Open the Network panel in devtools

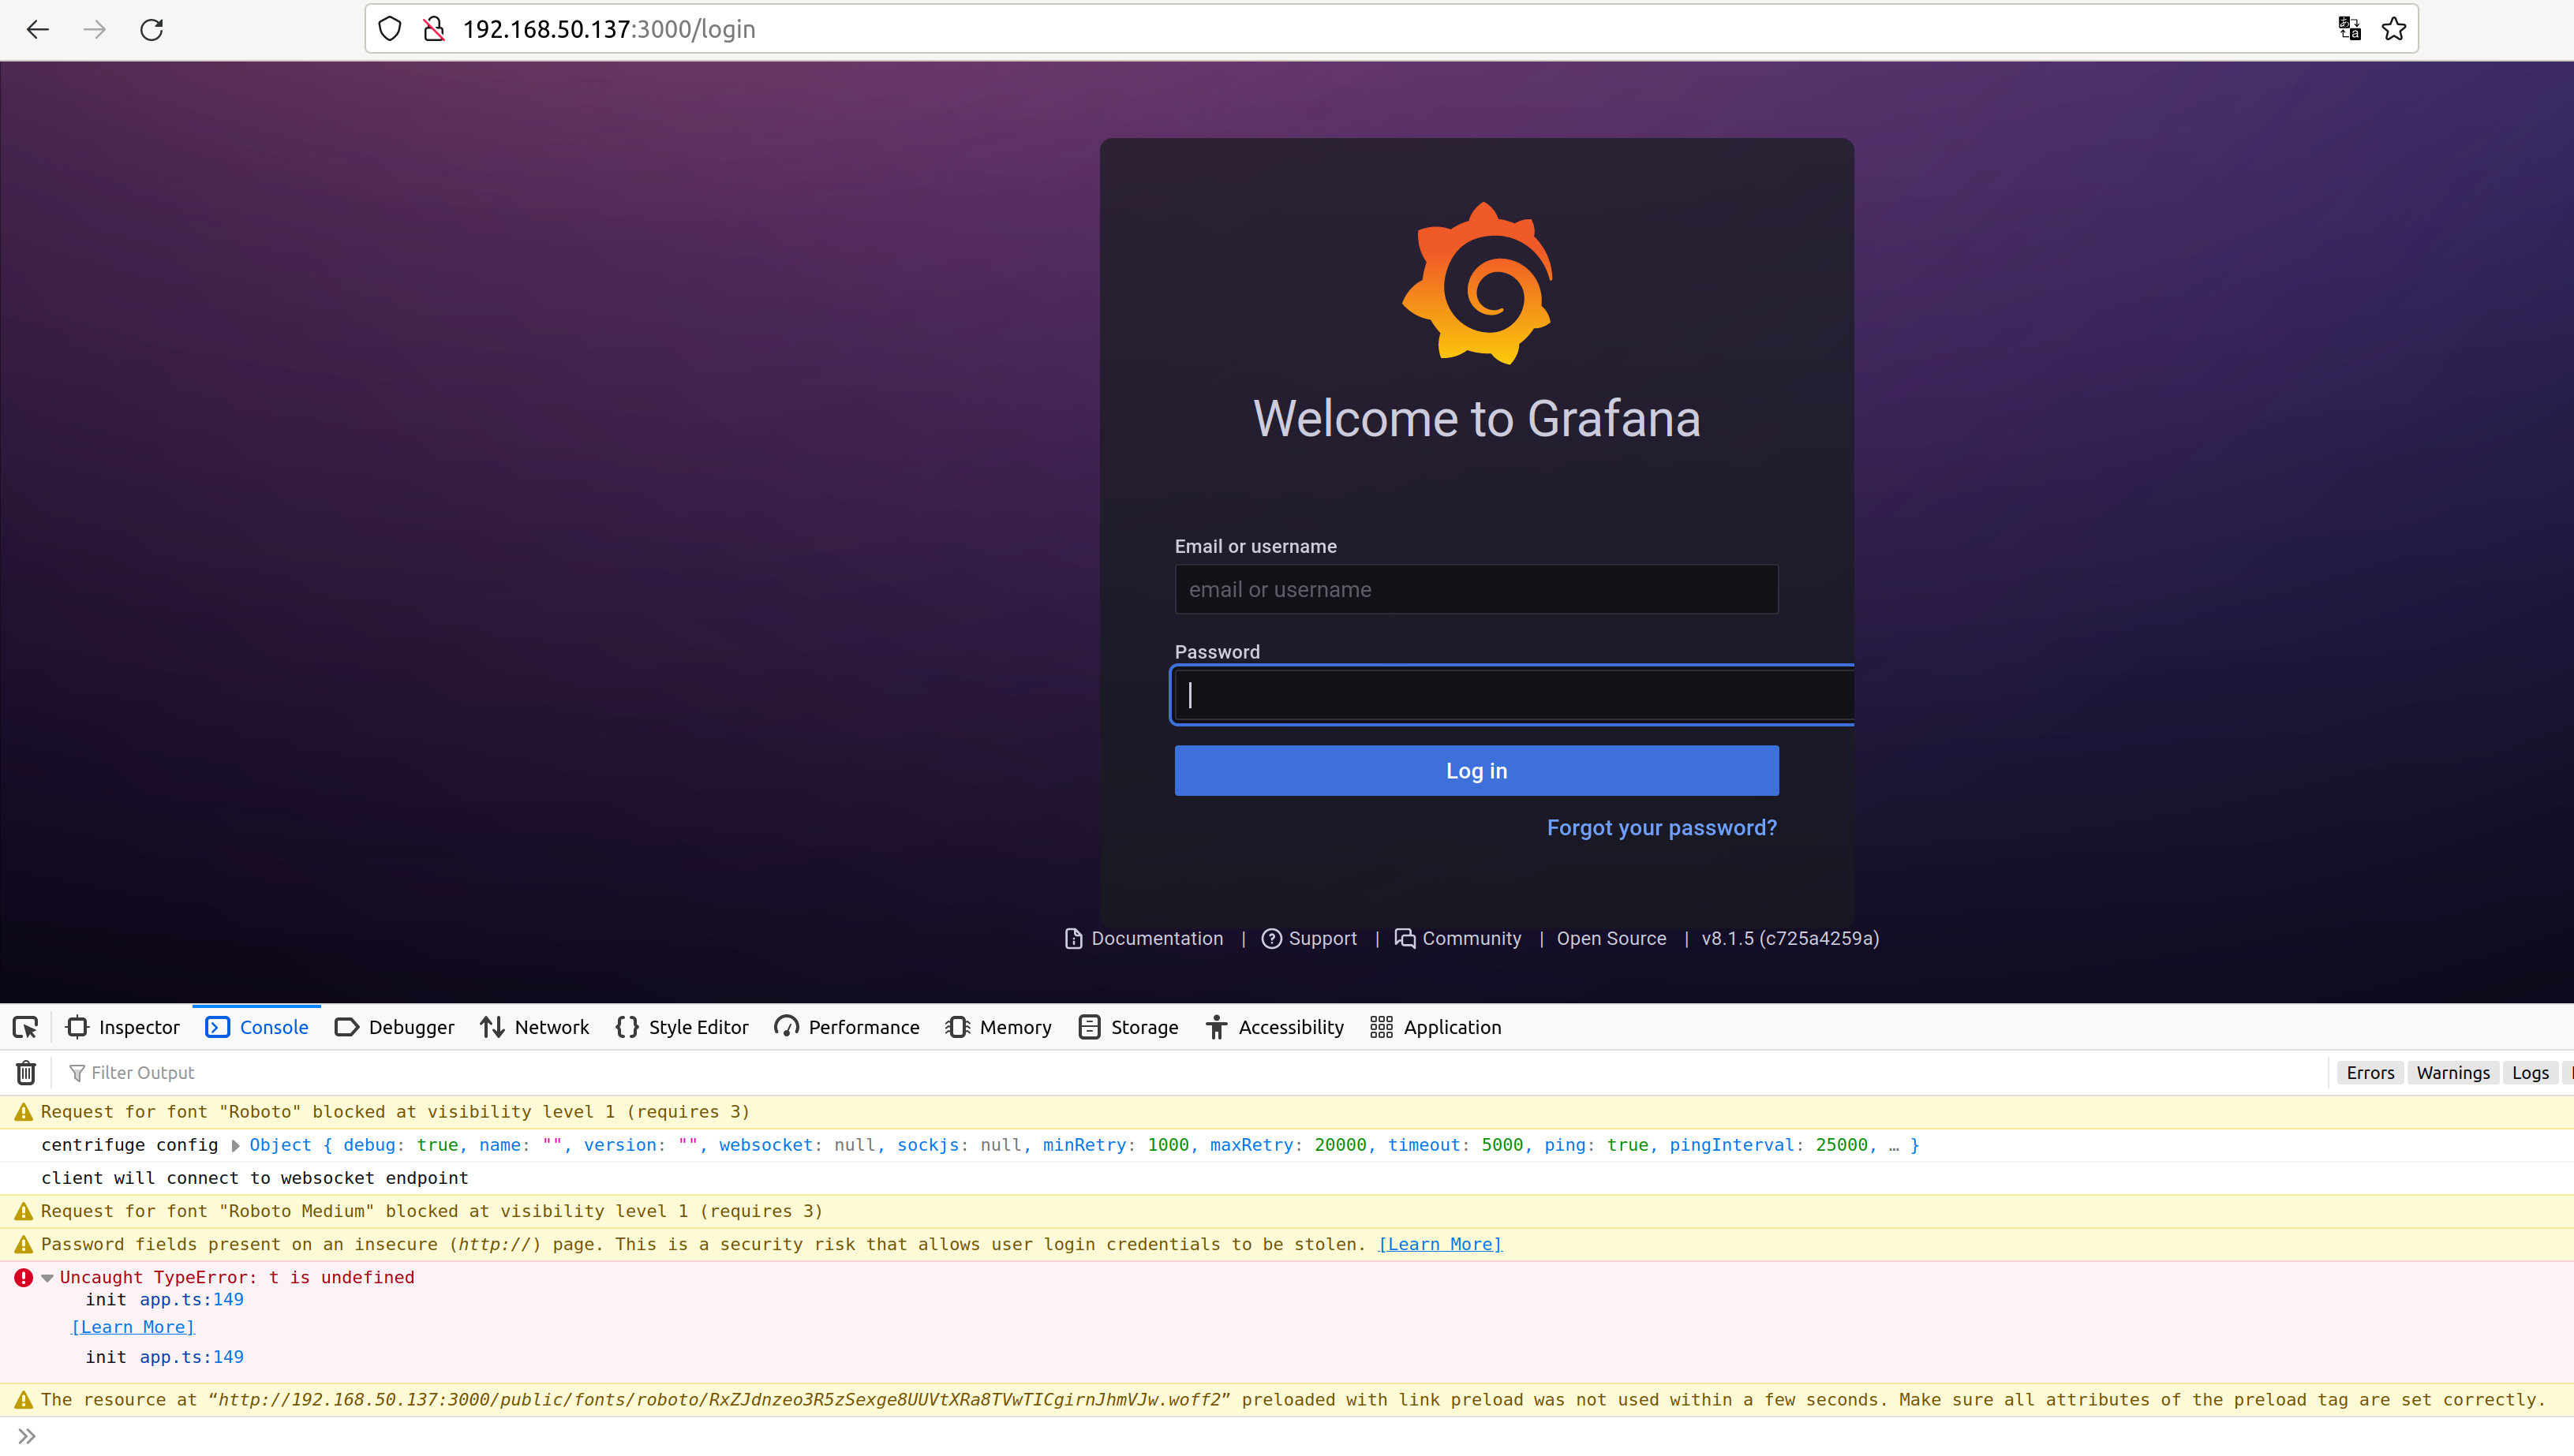click(x=534, y=1027)
